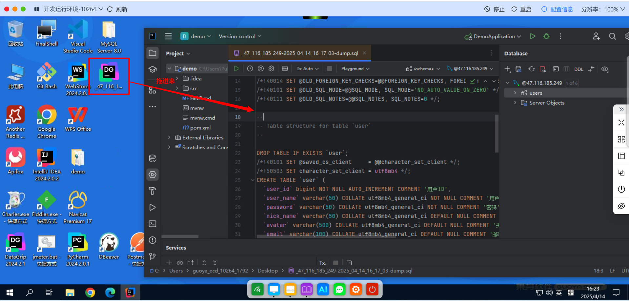Image resolution: width=629 pixels, height=301 pixels.
Task: Open the Tx Auto transaction mode dropdown
Action: tap(308, 68)
